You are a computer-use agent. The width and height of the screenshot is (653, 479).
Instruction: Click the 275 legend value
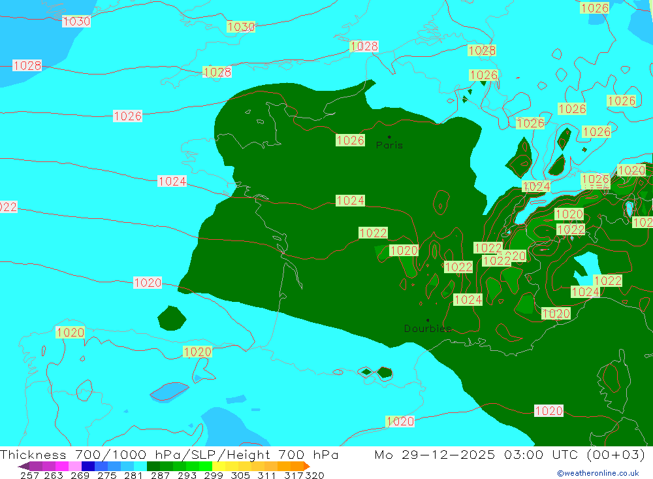[106, 475]
